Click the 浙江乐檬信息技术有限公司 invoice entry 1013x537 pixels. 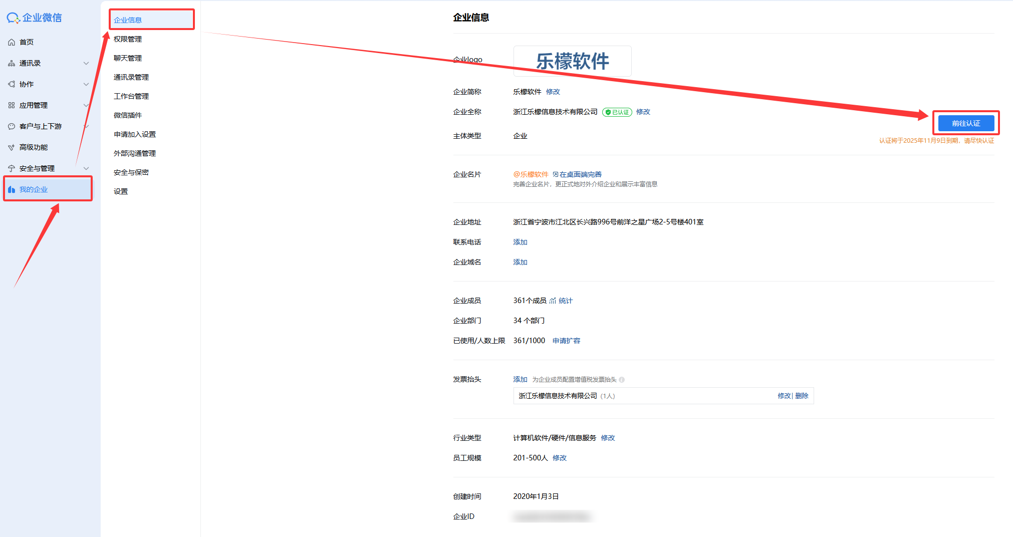point(558,396)
